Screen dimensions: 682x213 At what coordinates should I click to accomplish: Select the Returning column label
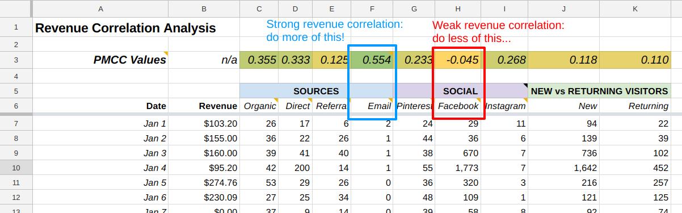(635, 106)
